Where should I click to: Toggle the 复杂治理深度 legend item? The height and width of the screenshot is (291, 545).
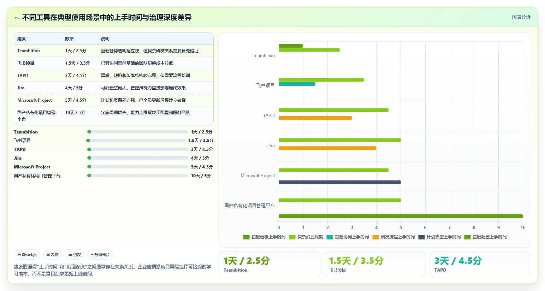tap(306, 237)
